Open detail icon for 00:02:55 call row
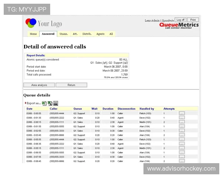Viewport: 223px width, 178px height. tap(182, 131)
